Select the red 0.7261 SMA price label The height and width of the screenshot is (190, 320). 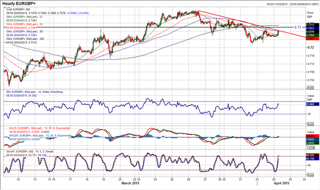point(312,38)
